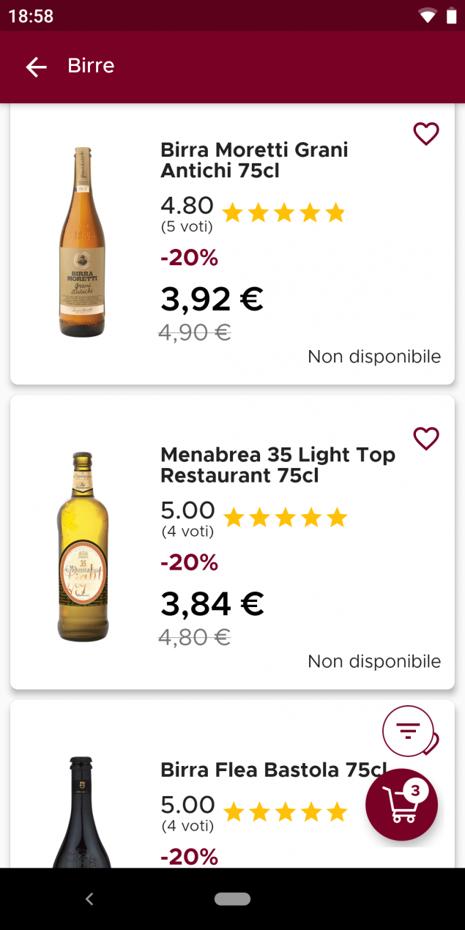The height and width of the screenshot is (930, 465).
Task: Favorite Menabrea 35 Light with heart icon
Action: point(425,439)
